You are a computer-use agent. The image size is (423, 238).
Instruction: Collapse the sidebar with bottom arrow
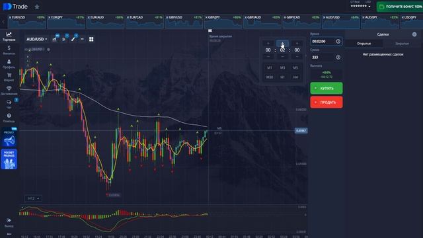(x=9, y=234)
